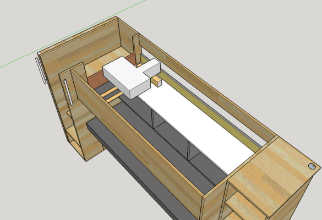Click the round cable grommet on desktop
Viewport: 322px width, 220px height.
(x=312, y=166)
